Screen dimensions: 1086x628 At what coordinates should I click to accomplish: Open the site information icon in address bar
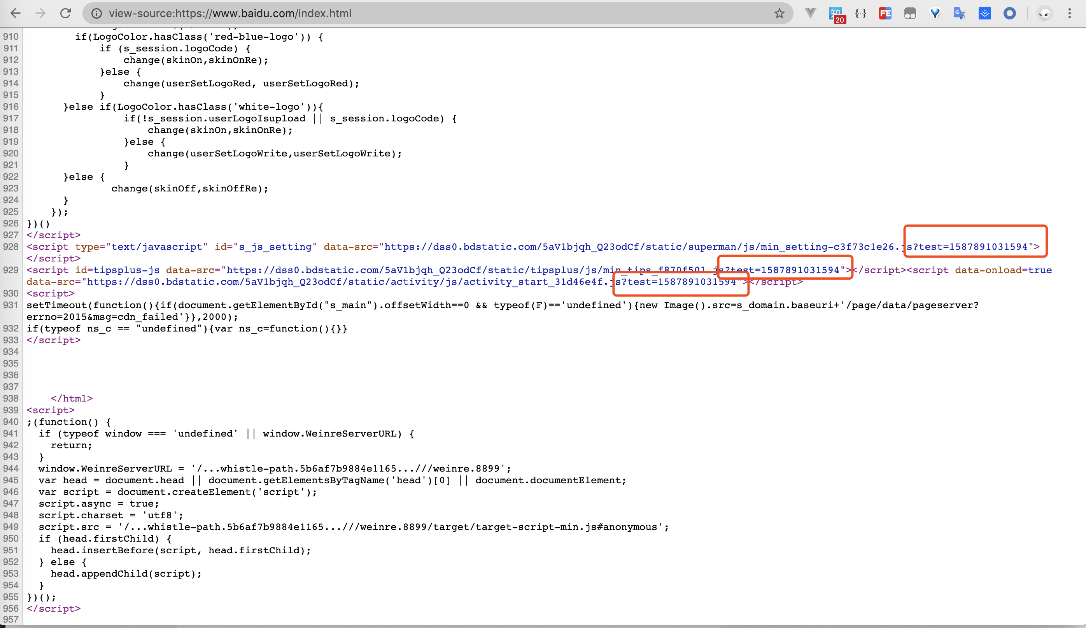pyautogui.click(x=96, y=13)
